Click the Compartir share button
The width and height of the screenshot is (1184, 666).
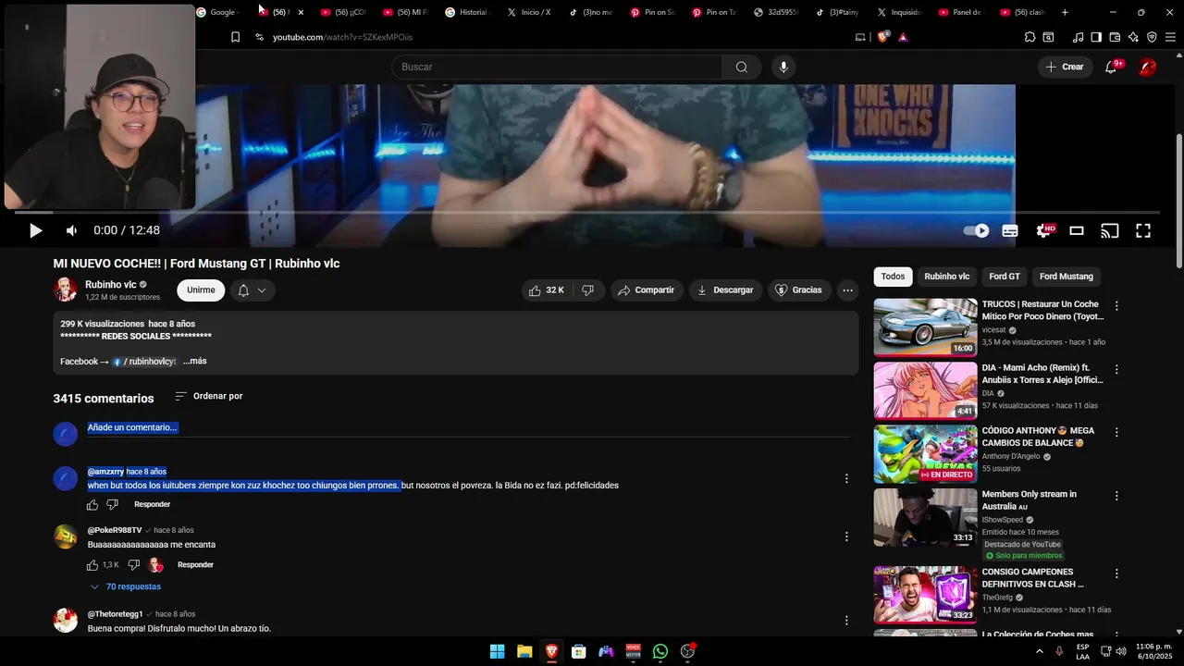647,290
